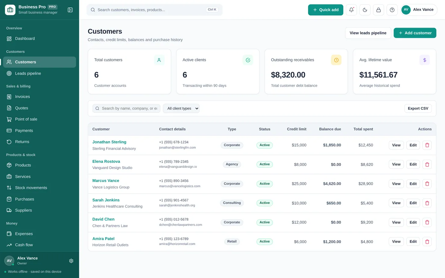This screenshot has width=445, height=278.
Task: Open Jonathan Sterling customer link
Action: (x=109, y=142)
